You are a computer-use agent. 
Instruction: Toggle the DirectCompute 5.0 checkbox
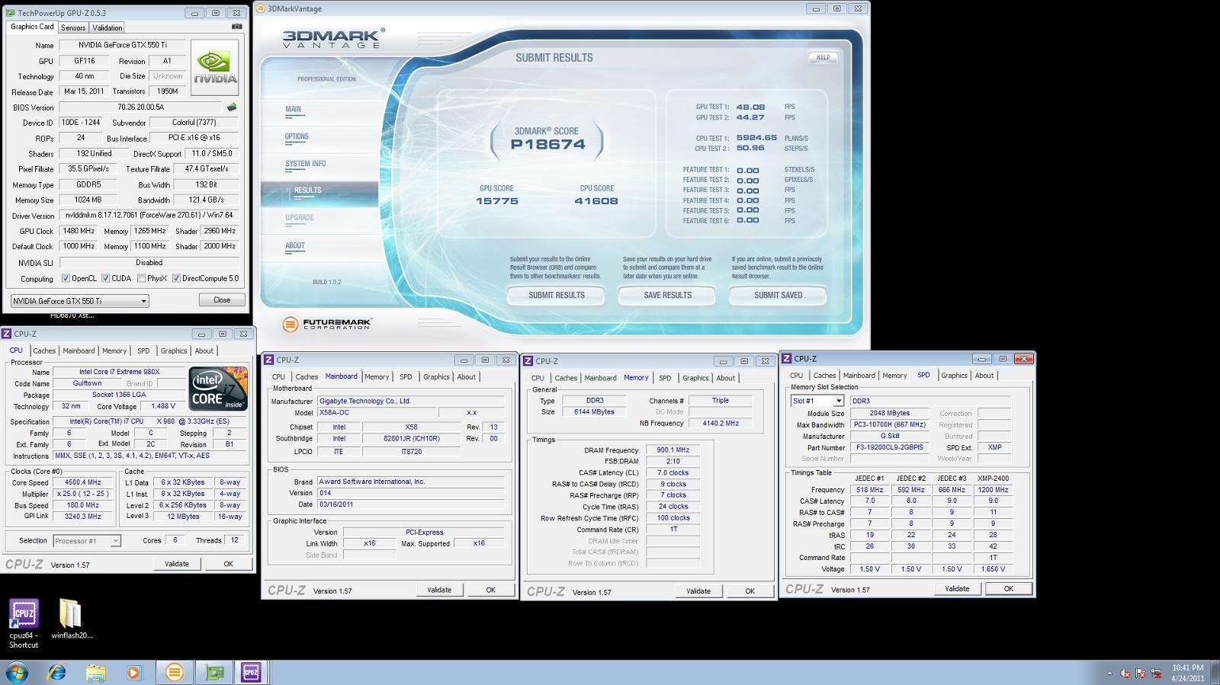[176, 278]
